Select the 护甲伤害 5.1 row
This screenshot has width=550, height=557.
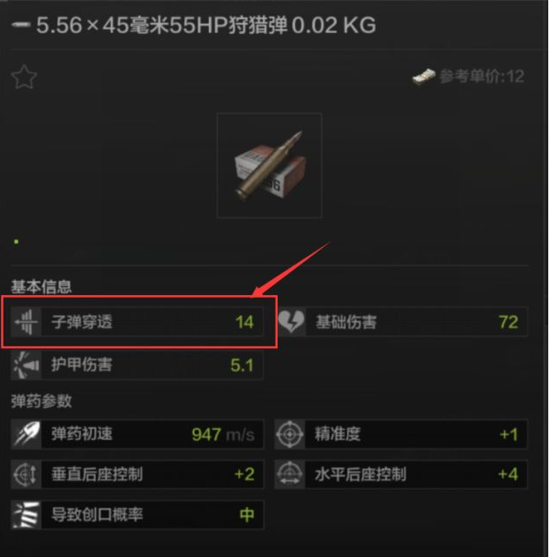pyautogui.click(x=137, y=366)
